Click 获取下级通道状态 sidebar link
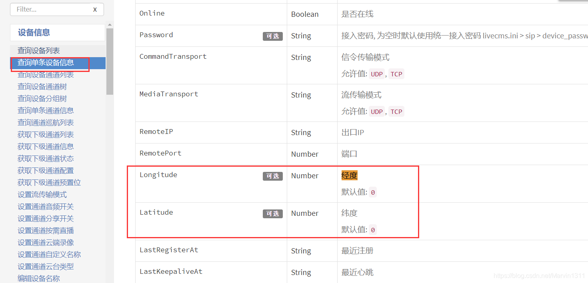The height and width of the screenshot is (283, 588). coord(46,159)
